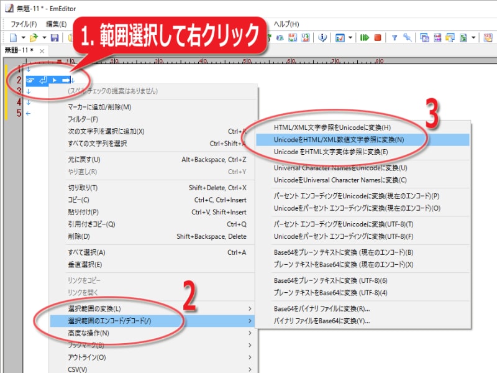Click the New file toolbar icon
Image resolution: width=497 pixels, height=373 pixels.
click(x=13, y=38)
